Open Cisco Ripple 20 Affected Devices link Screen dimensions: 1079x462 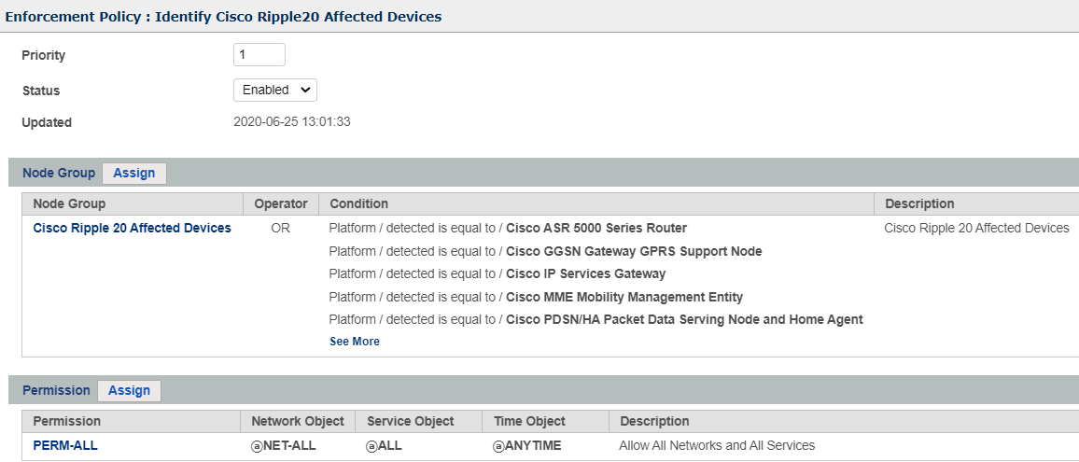click(x=132, y=228)
